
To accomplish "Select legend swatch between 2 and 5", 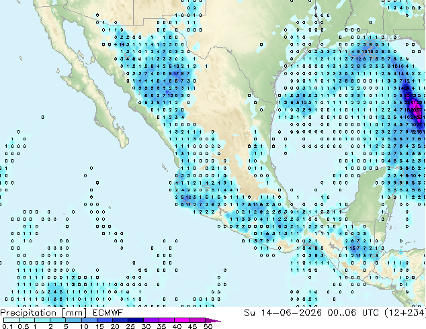I will coord(58,320).
